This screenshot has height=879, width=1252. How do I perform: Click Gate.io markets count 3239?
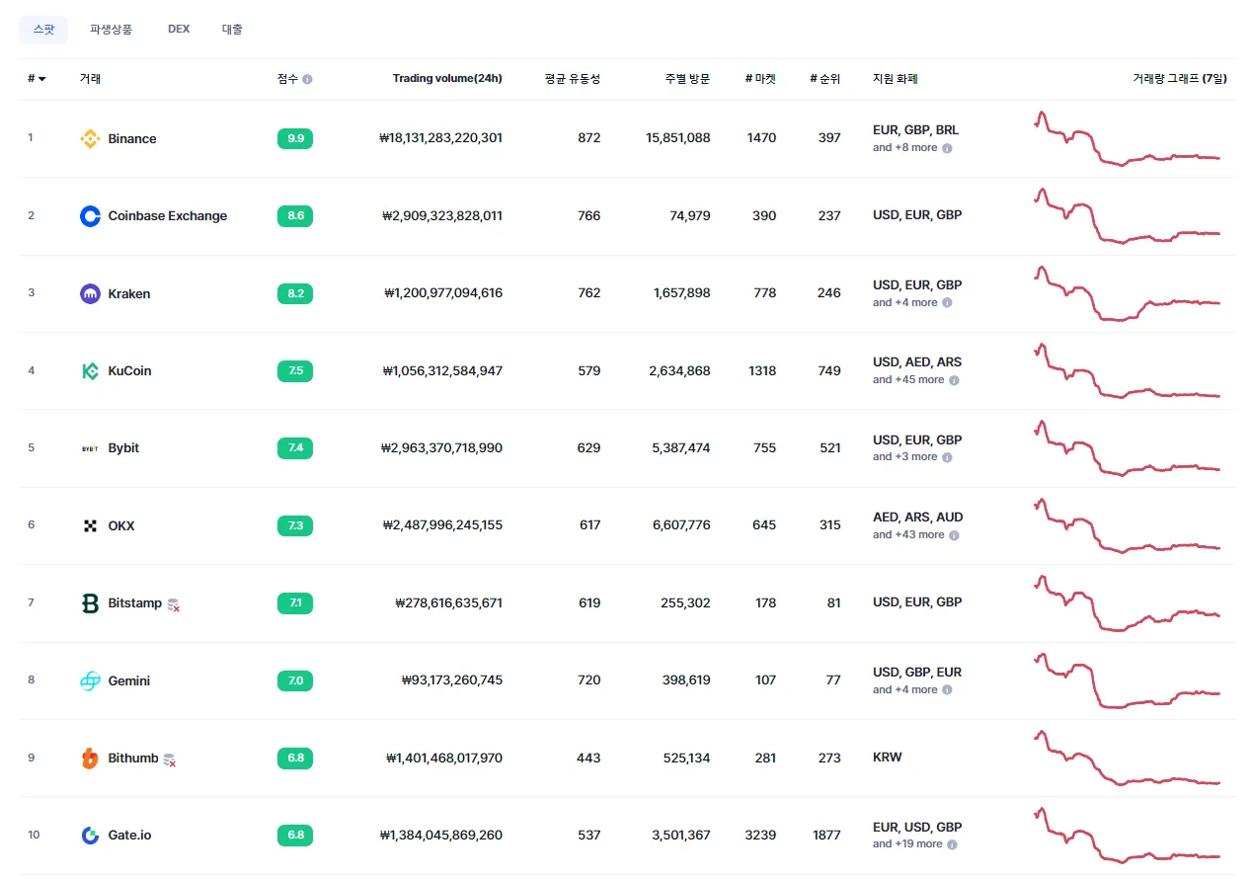[x=761, y=836]
